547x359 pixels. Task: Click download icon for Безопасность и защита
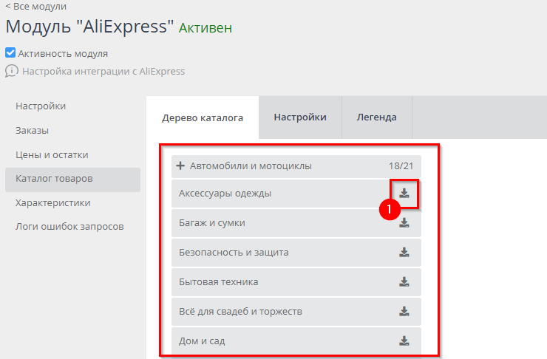404,253
